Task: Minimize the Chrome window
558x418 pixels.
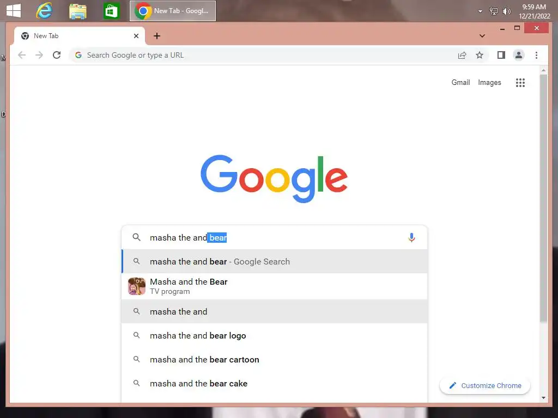Action: [502, 28]
